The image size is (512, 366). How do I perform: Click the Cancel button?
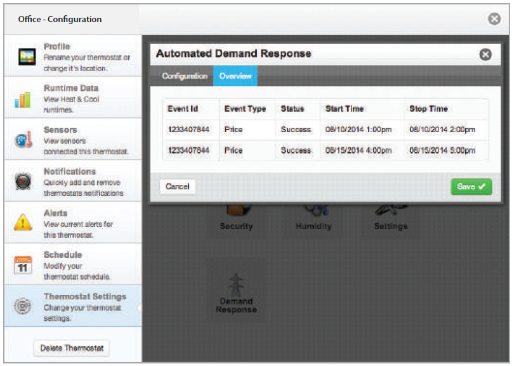pyautogui.click(x=177, y=186)
